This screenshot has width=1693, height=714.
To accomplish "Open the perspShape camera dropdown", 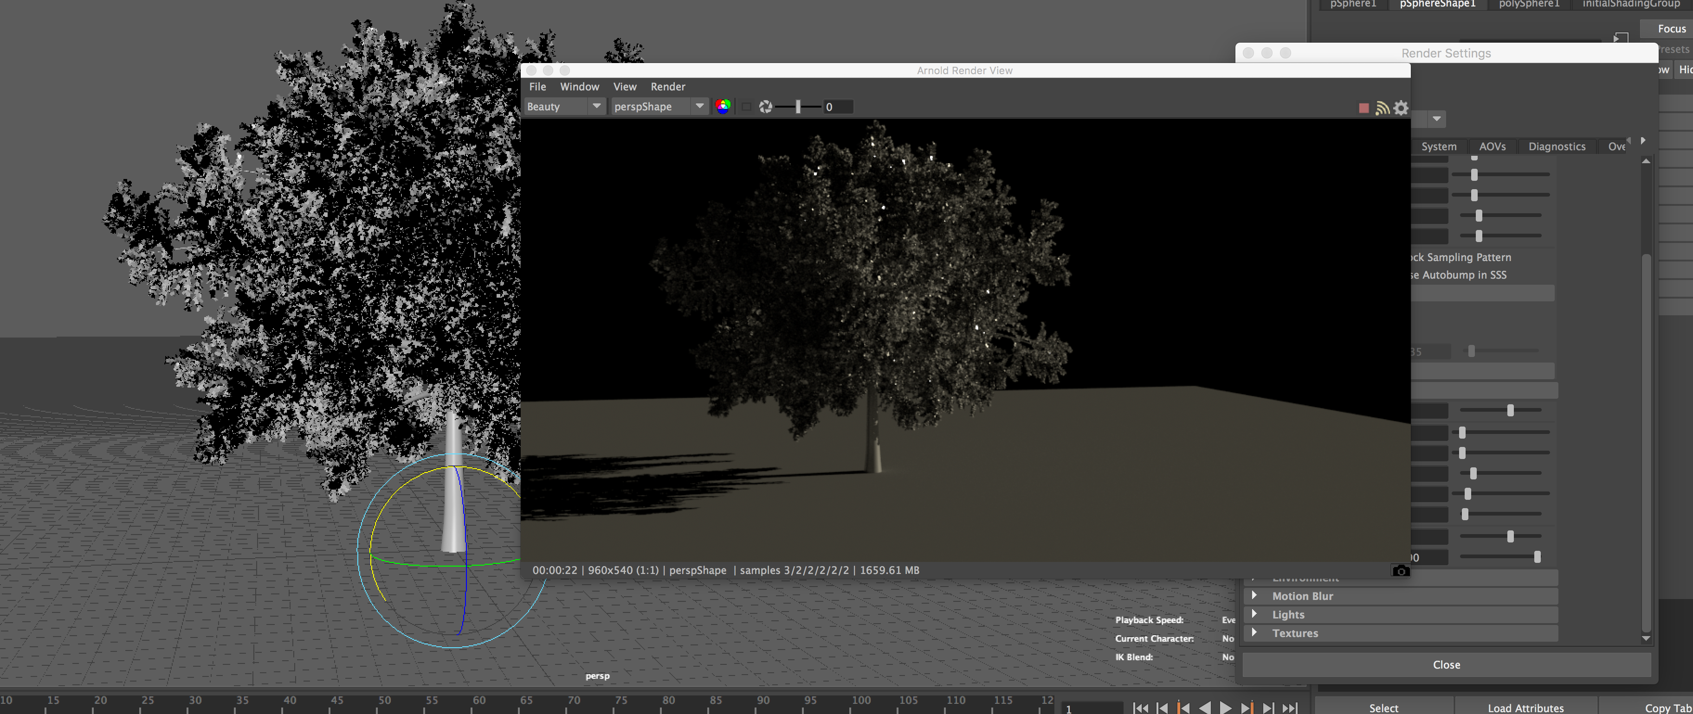I will (x=659, y=107).
